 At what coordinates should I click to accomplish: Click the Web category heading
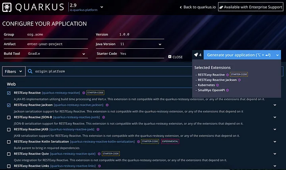pos(11,84)
